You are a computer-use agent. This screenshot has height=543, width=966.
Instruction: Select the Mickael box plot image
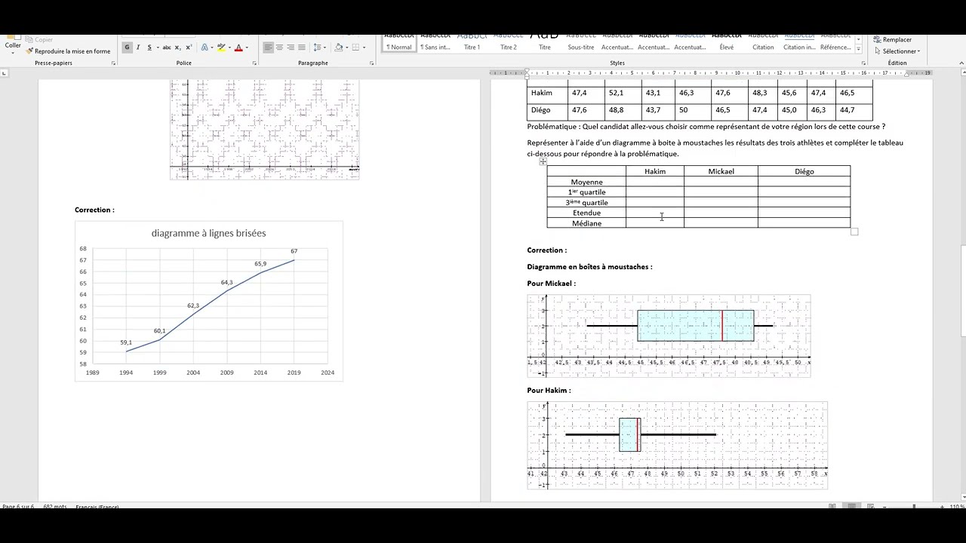click(669, 336)
